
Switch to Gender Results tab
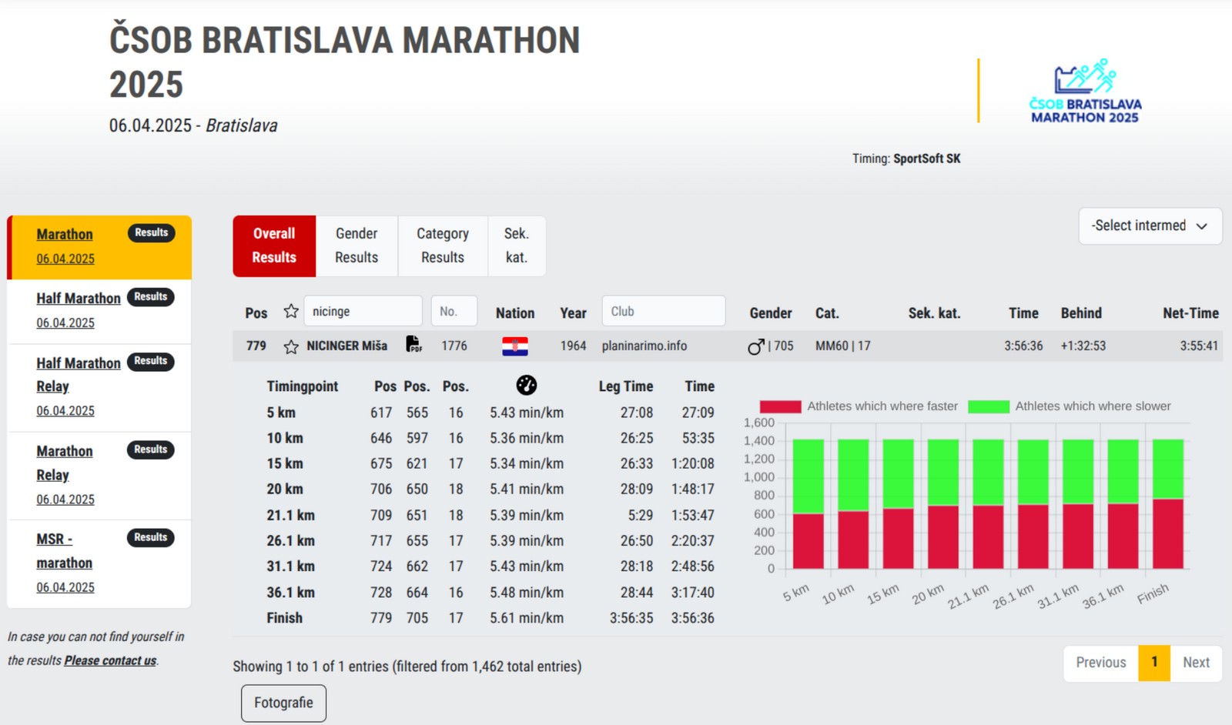click(357, 246)
